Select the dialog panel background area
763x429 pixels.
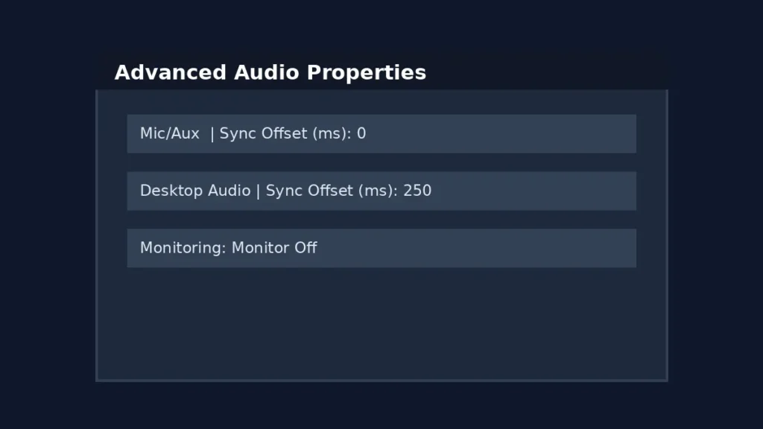point(381,328)
